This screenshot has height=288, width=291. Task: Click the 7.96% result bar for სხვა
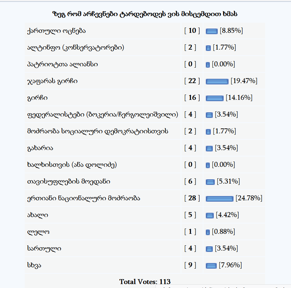click(211, 265)
